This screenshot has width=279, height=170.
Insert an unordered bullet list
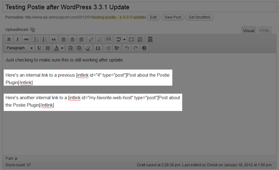tap(37, 39)
